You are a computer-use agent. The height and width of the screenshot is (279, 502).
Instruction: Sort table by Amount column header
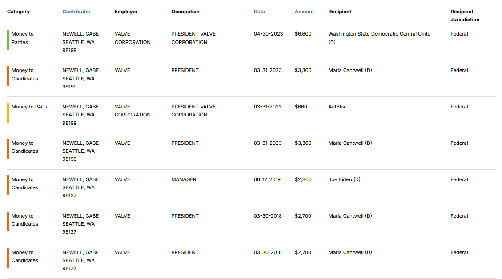(x=304, y=12)
